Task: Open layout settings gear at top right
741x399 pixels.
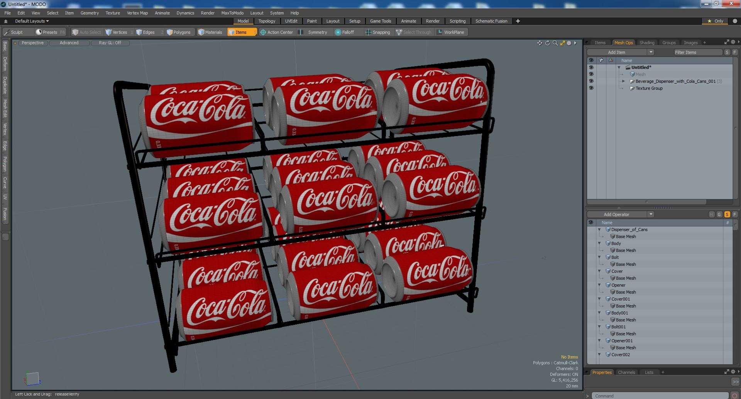Action: click(x=735, y=21)
